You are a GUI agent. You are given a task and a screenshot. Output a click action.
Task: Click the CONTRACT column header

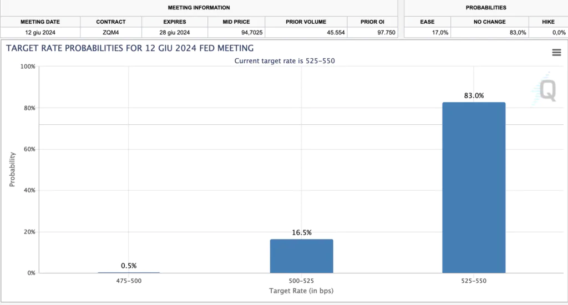click(x=111, y=22)
